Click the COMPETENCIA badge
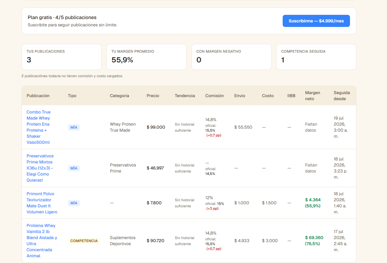 click(84, 241)
